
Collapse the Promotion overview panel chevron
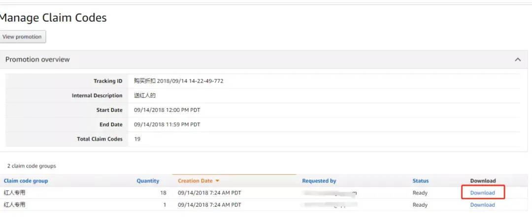(x=518, y=60)
